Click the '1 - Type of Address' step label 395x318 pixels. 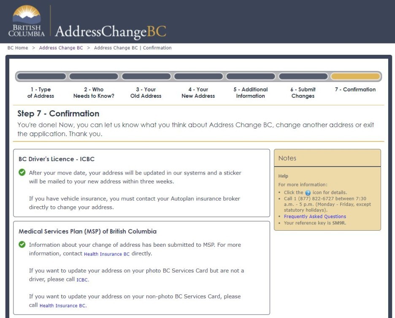coord(41,93)
